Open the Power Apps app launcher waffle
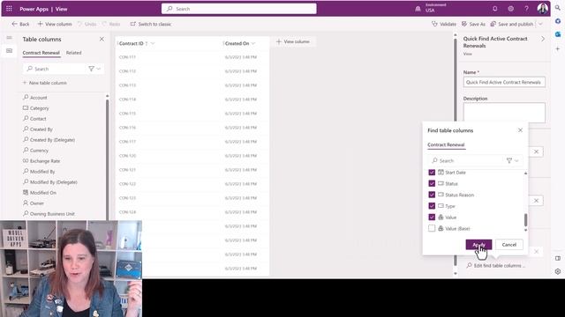The image size is (565, 317). [9, 9]
